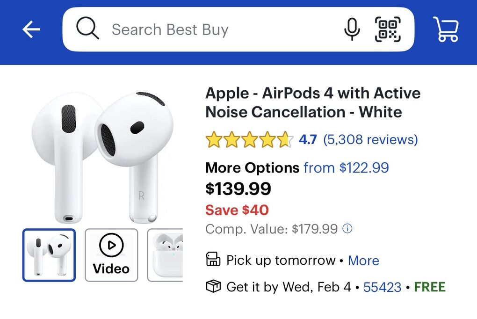This screenshot has width=477, height=319.
Task: View the charging case thumbnail
Action: pos(165,255)
